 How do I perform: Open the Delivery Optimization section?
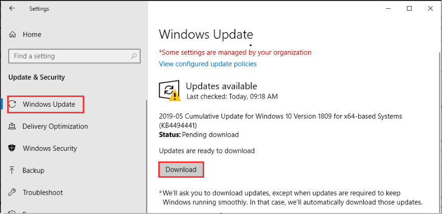pyautogui.click(x=55, y=126)
